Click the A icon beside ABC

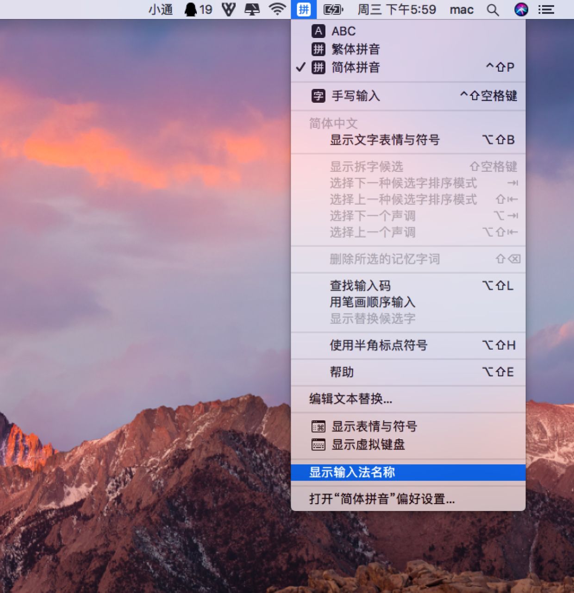[x=318, y=31]
